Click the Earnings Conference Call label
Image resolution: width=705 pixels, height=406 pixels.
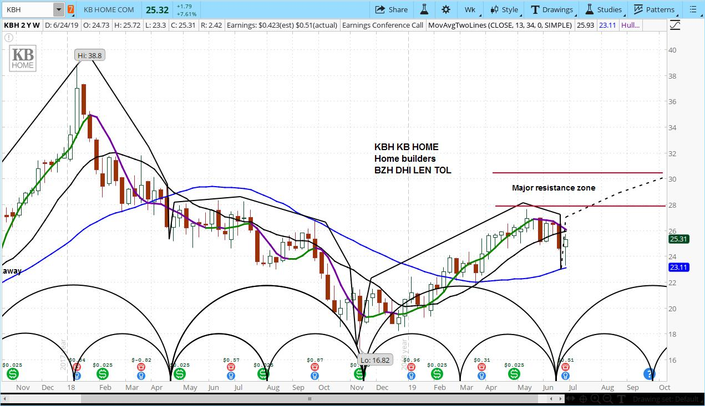pyautogui.click(x=383, y=25)
